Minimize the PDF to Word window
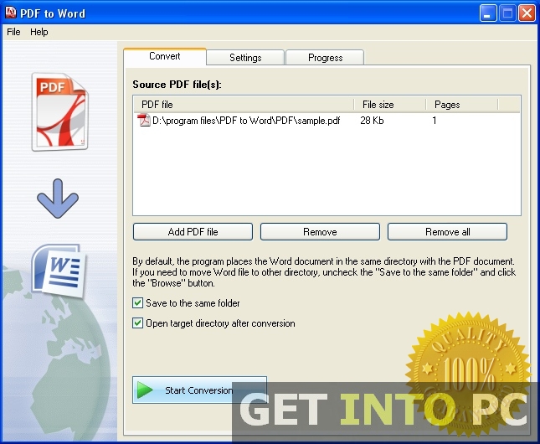 click(489, 13)
